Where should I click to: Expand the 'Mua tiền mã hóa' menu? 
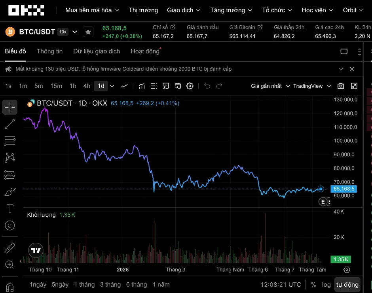(x=92, y=10)
